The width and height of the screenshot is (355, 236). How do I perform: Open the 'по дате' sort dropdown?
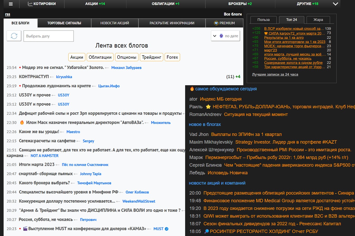[225, 36]
